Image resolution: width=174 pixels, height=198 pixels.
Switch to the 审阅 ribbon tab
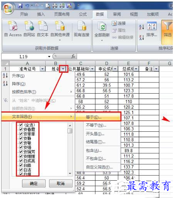(117, 14)
